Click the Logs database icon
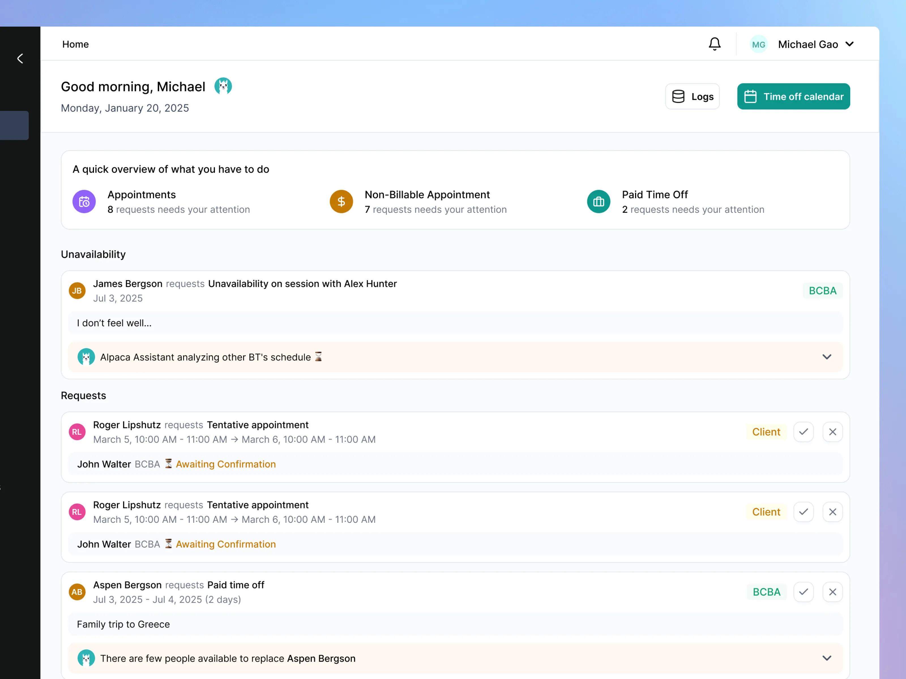The width and height of the screenshot is (906, 679). click(x=678, y=96)
